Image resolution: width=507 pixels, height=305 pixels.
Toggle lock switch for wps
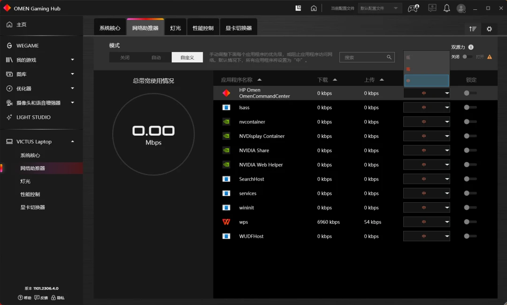(470, 222)
